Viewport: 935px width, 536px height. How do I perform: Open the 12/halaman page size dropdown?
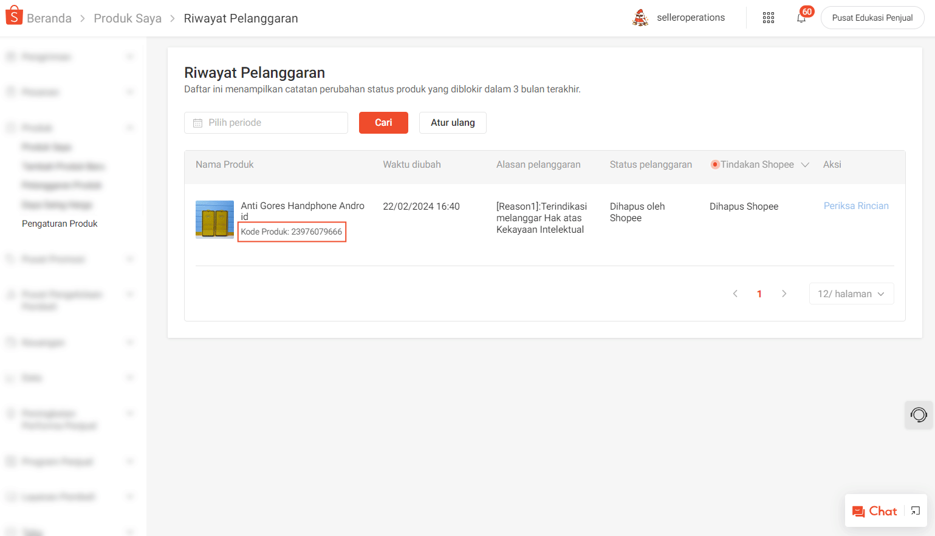pos(851,294)
